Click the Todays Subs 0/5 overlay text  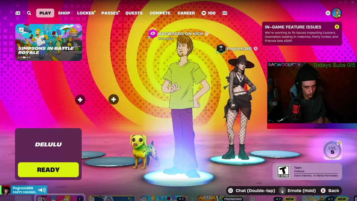click(x=334, y=65)
